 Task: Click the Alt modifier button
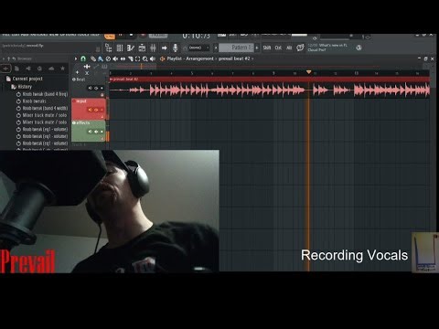(x=289, y=48)
